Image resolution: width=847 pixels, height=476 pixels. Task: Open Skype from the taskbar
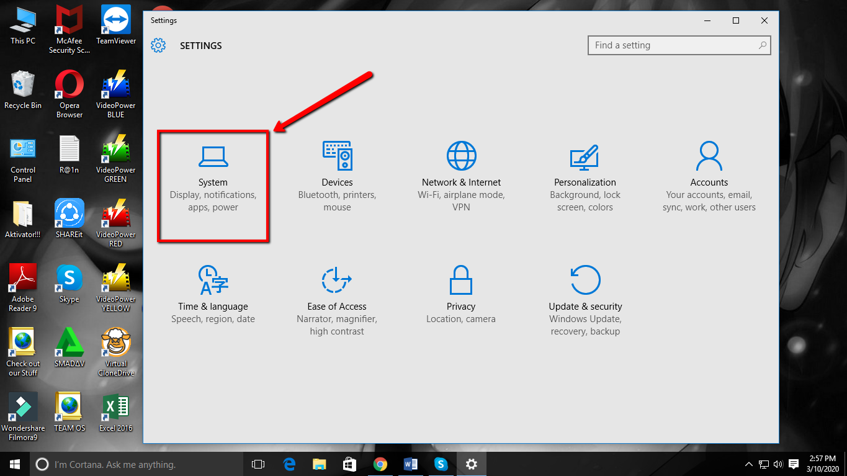tap(441, 464)
